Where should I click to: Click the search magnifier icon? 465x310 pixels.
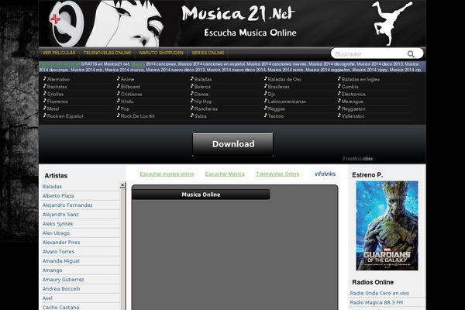tap(411, 54)
